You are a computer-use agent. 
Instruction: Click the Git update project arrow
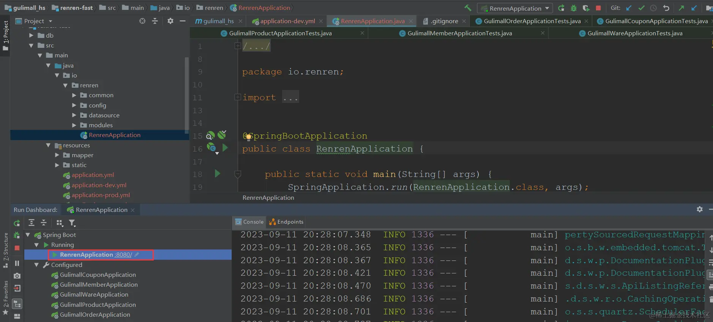[629, 8]
